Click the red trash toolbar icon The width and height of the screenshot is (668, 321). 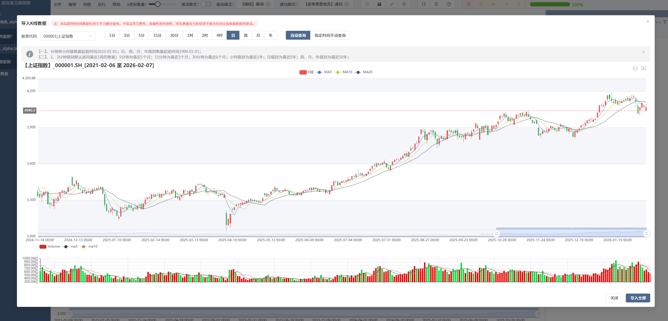[469, 4]
